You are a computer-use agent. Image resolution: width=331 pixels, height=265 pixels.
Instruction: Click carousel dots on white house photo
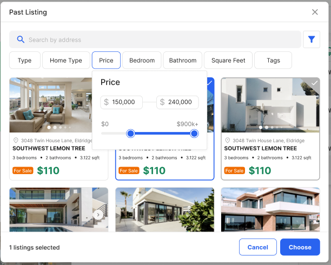click(272, 127)
